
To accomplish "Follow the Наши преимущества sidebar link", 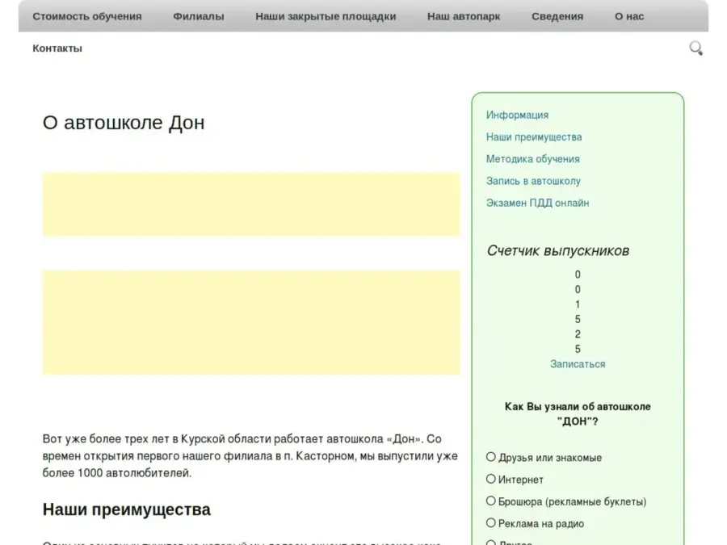I will click(x=534, y=137).
